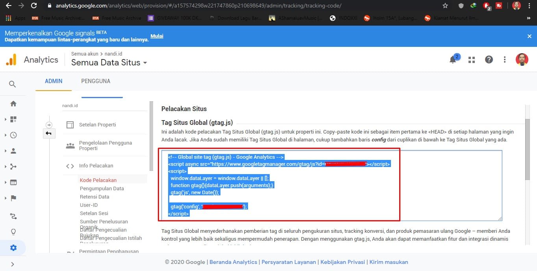Viewport: 537px width, 271px height.
Task: Open the Discover lightbulb icon
Action: [x=13, y=232]
